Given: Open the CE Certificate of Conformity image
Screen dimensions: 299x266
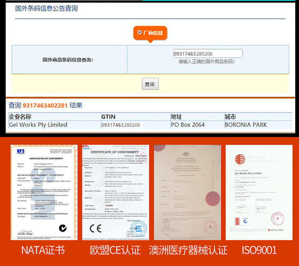Looking at the screenshot, I should [116, 192].
